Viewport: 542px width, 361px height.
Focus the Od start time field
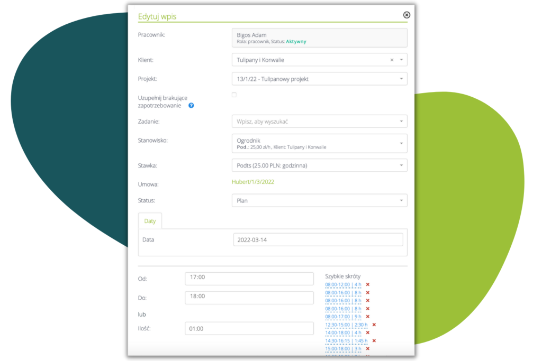pyautogui.click(x=249, y=279)
